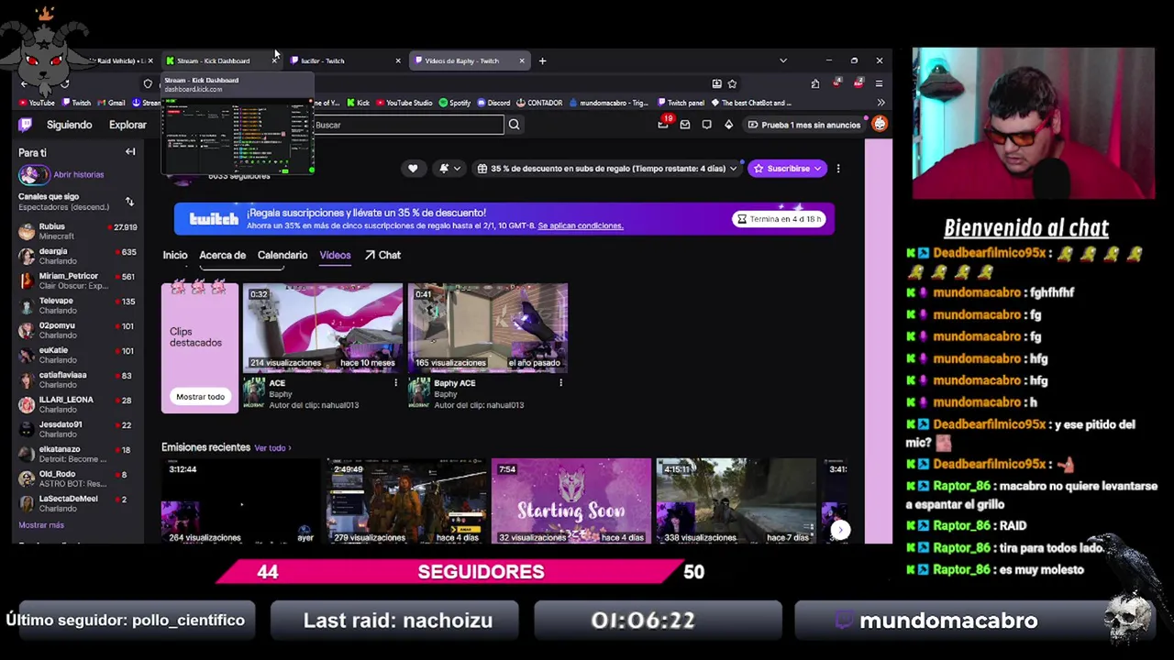Click Mostrar todo under Clips destacados
This screenshot has width=1174, height=660.
(200, 397)
